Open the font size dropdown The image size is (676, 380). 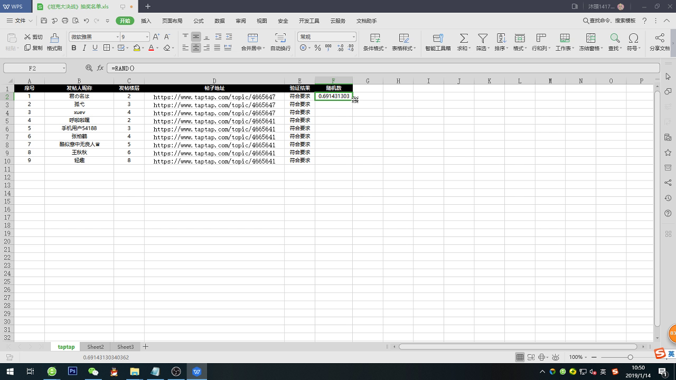coord(147,37)
